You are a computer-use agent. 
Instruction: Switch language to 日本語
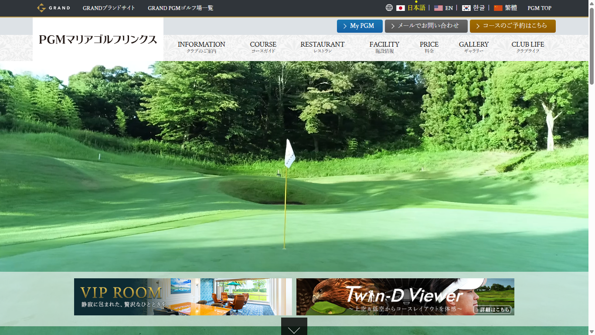coord(416,8)
